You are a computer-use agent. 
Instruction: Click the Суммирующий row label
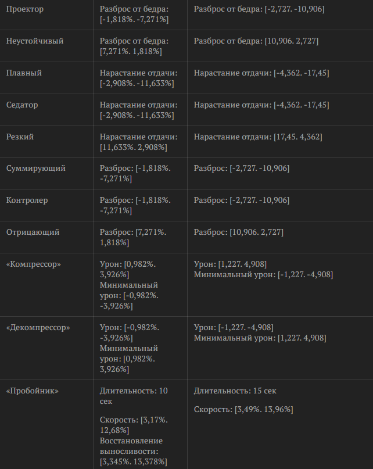[36, 168]
